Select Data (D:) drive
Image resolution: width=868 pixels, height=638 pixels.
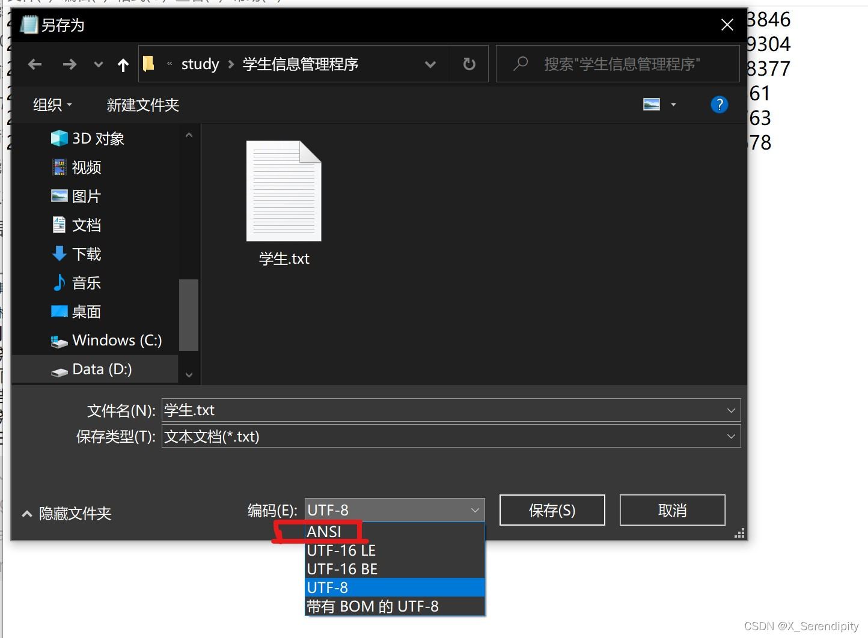pyautogui.click(x=95, y=369)
